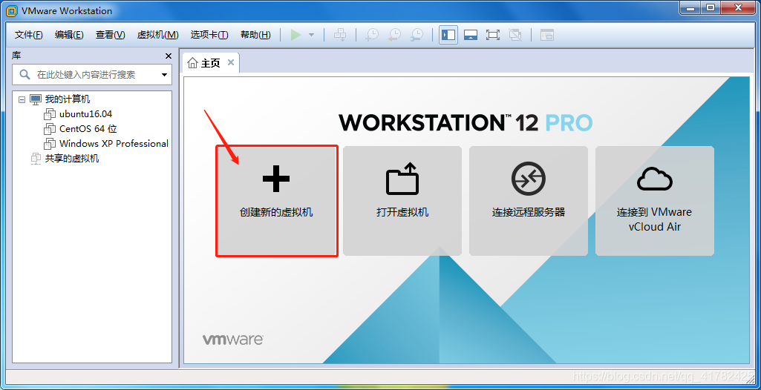This screenshot has width=761, height=390.
Task: Open the 文件(F) menu
Action: (x=29, y=35)
